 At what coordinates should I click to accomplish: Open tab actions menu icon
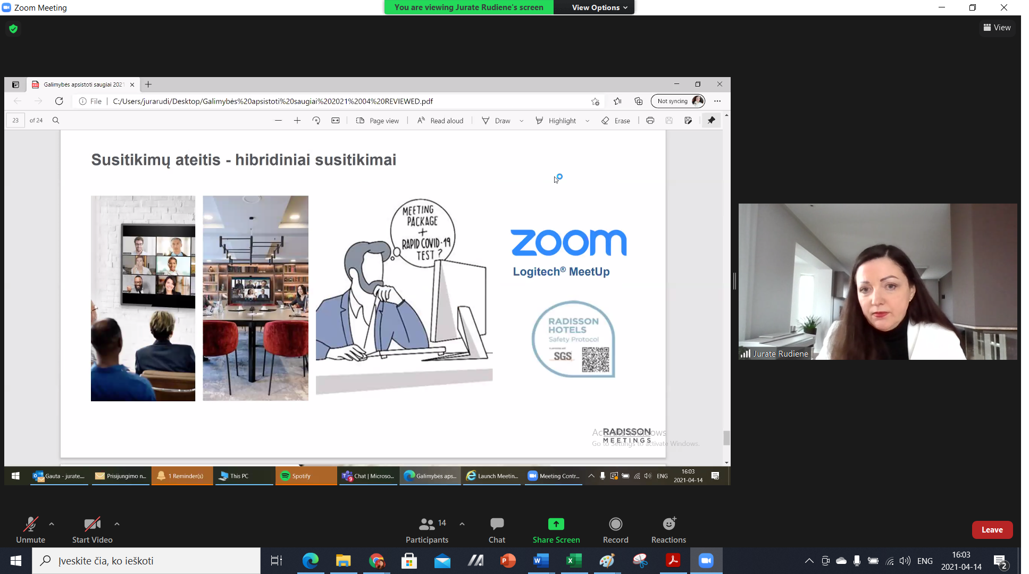coord(15,85)
